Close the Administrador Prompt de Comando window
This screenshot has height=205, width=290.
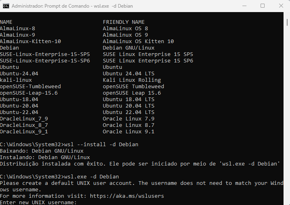click(x=281, y=6)
